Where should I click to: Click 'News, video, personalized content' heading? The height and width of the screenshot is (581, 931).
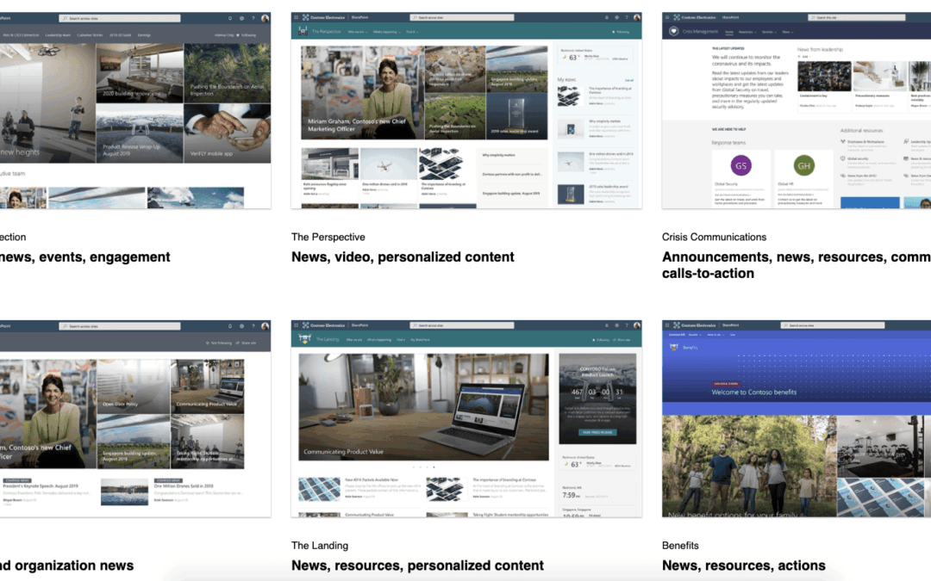403,257
